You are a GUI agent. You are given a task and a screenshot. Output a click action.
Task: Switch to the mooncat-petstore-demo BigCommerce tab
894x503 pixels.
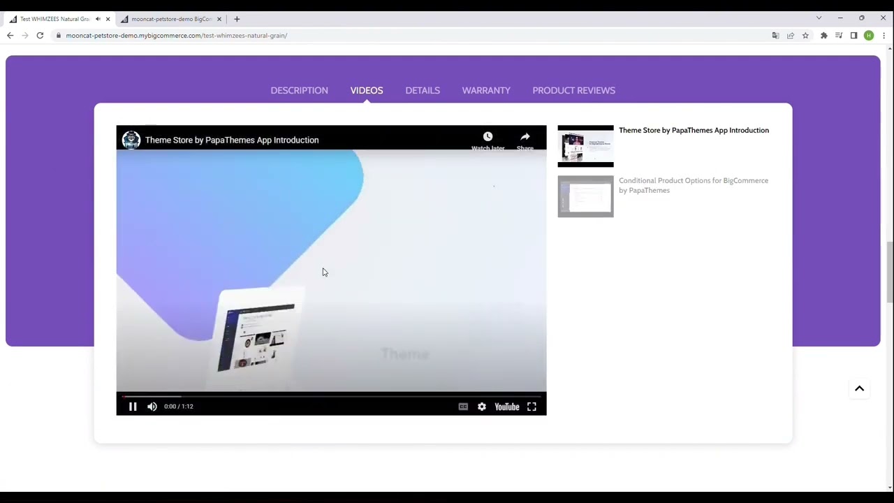pos(171,19)
